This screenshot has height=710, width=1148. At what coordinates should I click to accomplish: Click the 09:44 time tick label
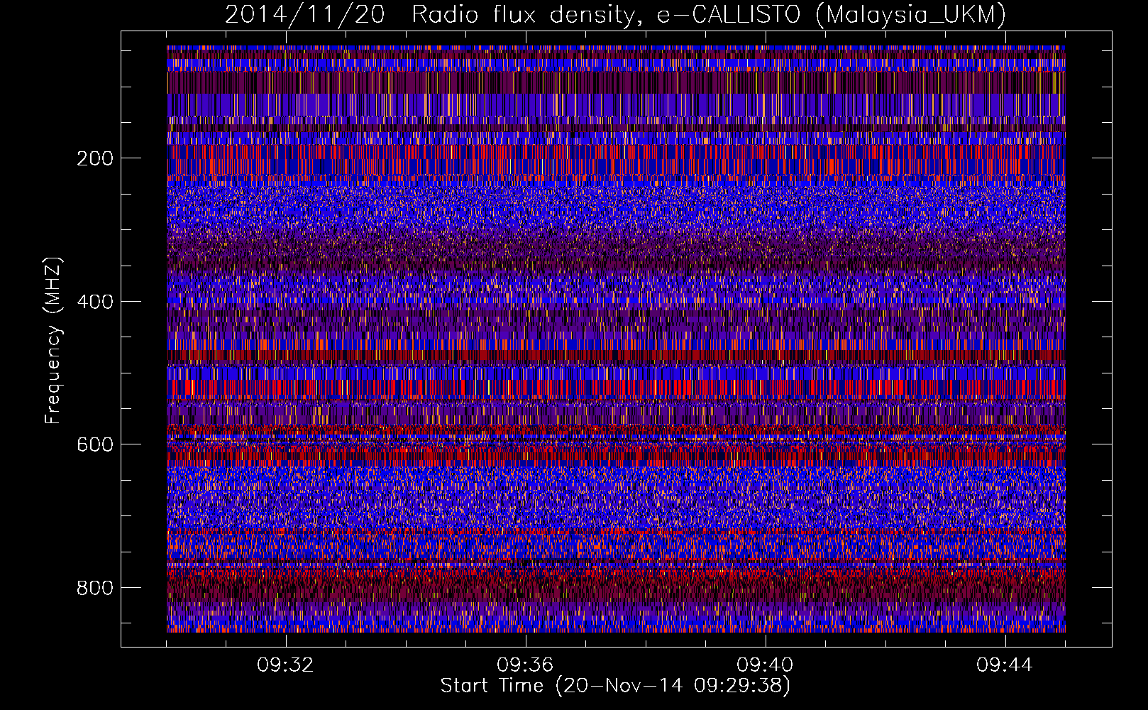coord(1005,665)
